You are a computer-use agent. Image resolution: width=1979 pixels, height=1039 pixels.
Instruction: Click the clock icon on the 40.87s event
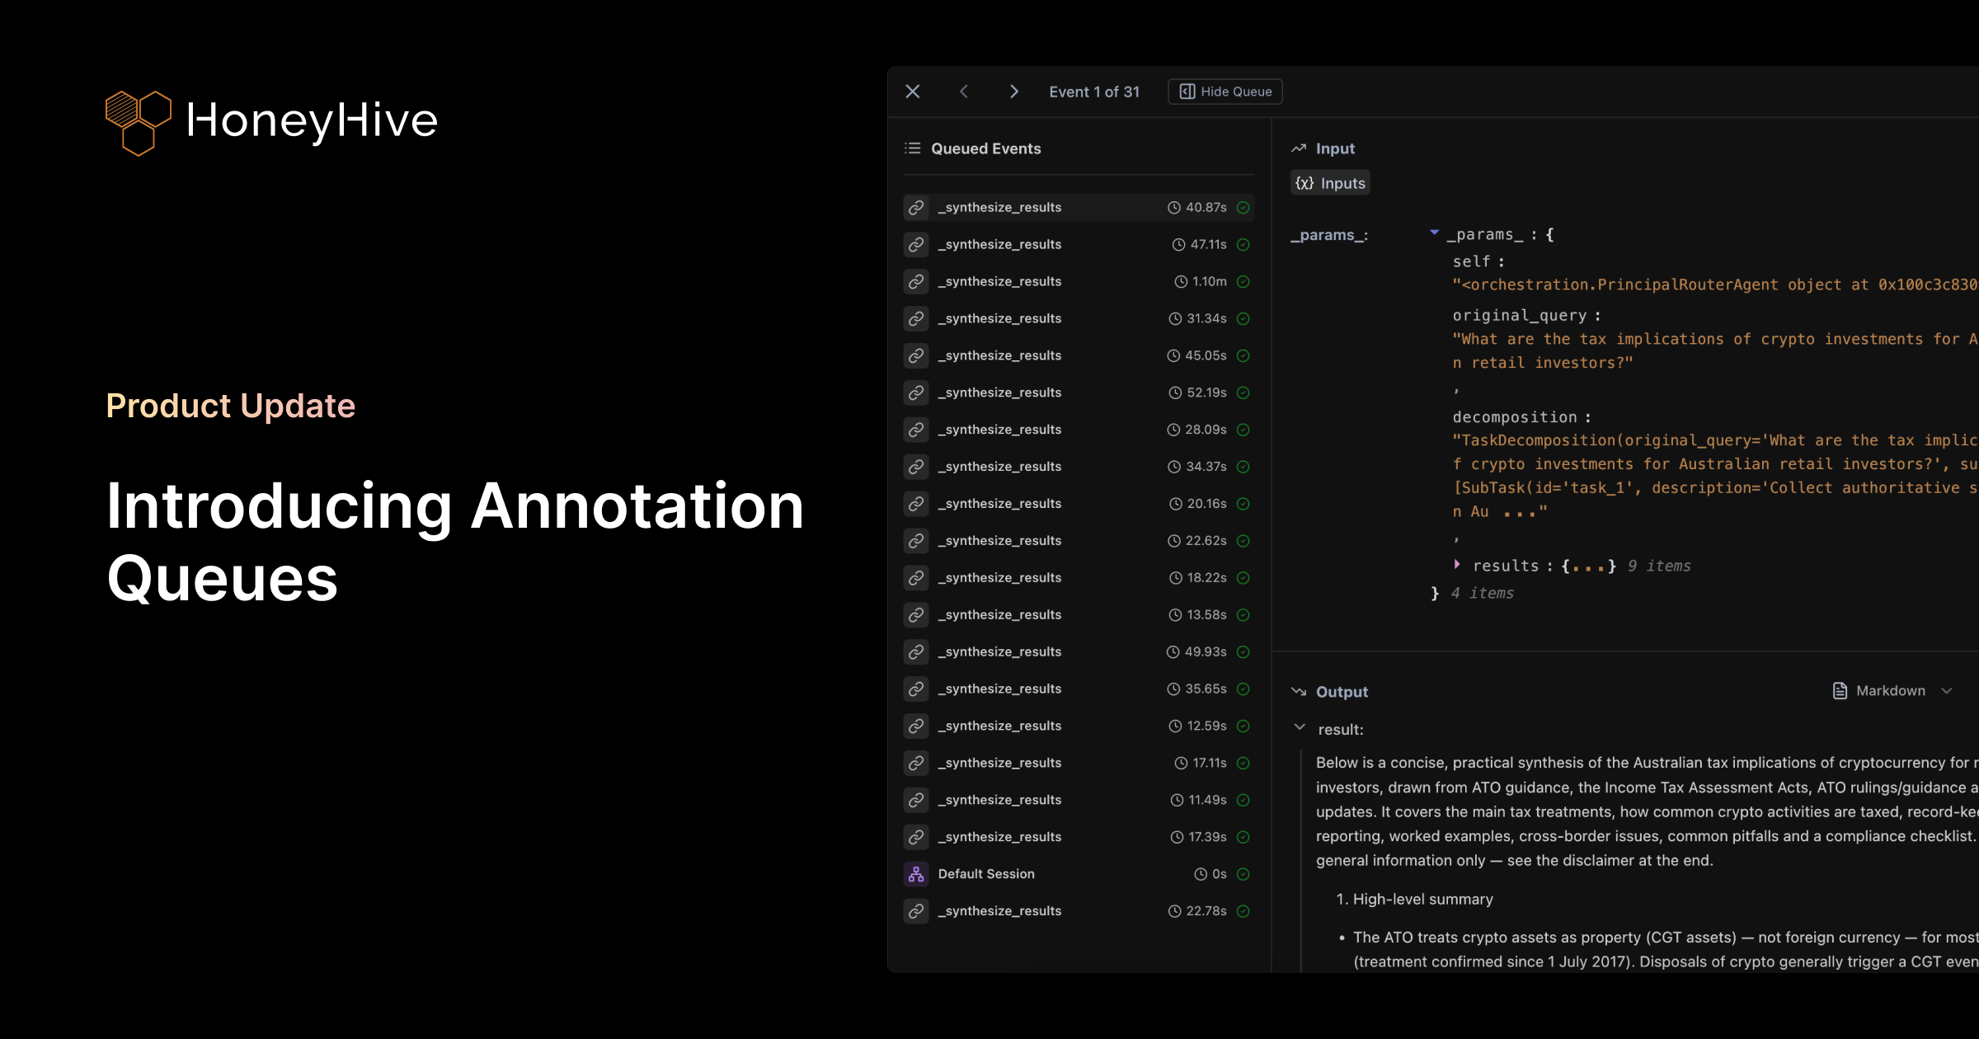1173,207
